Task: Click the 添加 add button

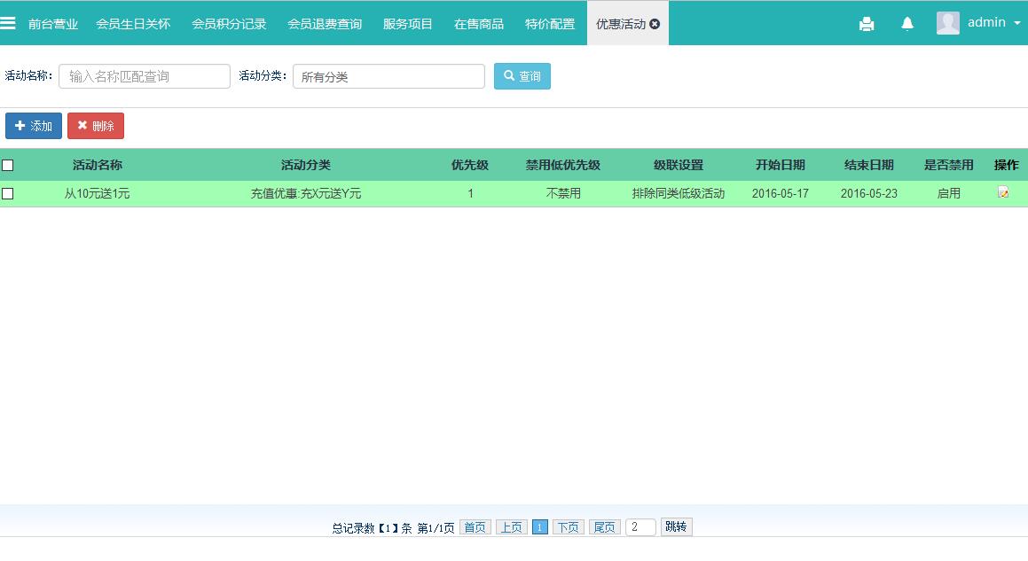Action: 34,126
